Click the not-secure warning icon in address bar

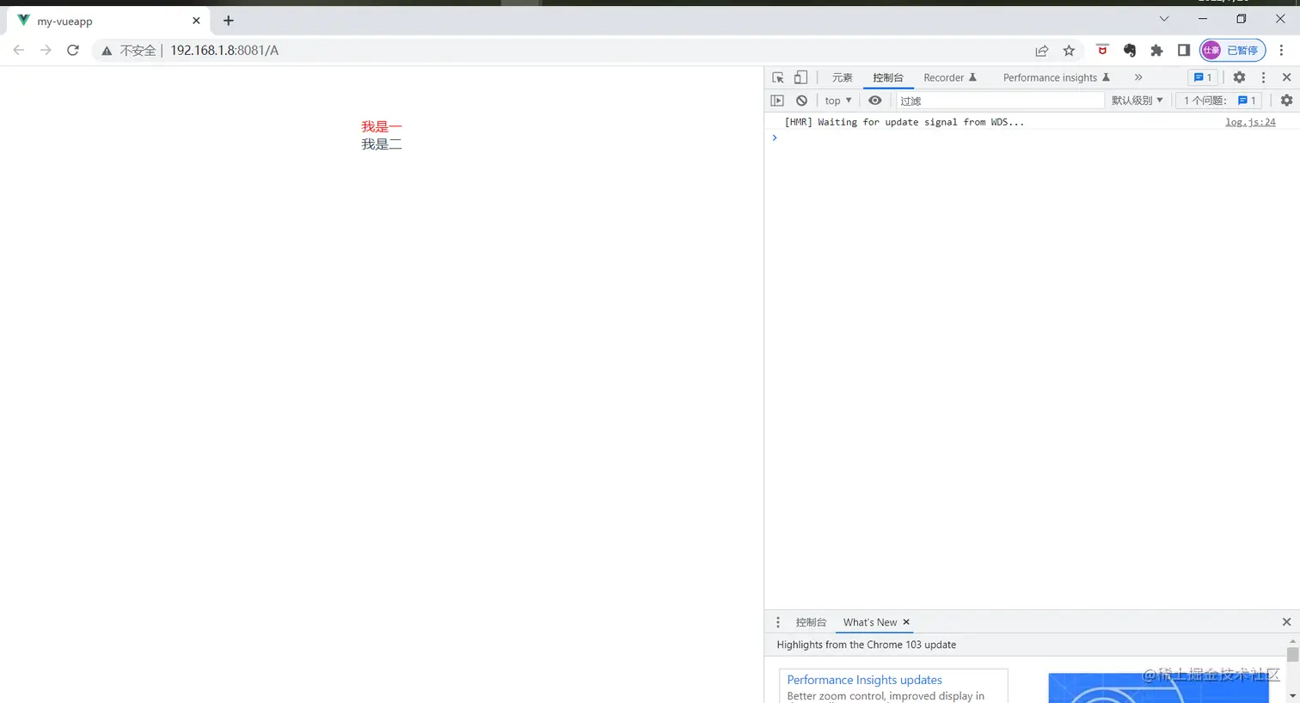[107, 51]
